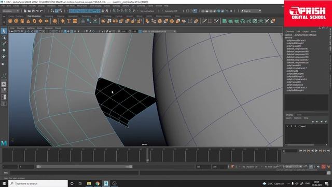Click the No Live Surface field
Screen dimensions: 332x187
click(147, 11)
